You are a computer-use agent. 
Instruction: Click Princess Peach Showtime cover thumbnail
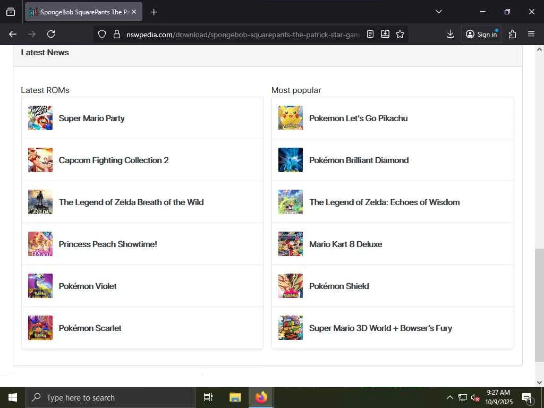click(x=40, y=244)
